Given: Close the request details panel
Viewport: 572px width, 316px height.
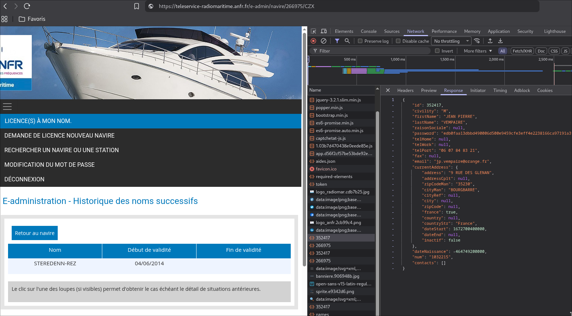Looking at the screenshot, I should pos(388,90).
